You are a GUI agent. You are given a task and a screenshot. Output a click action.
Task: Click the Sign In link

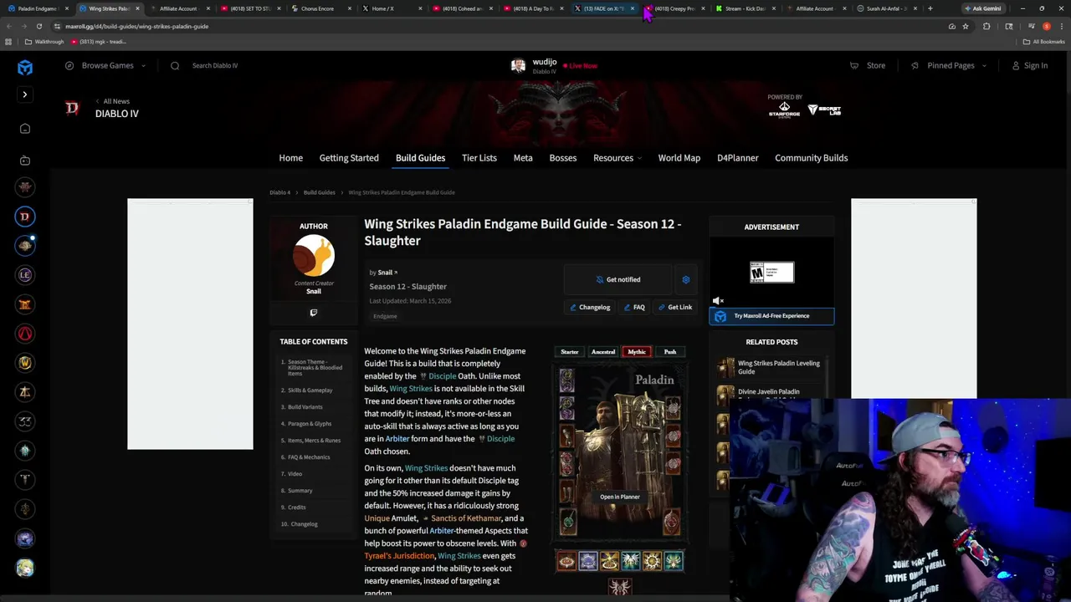coord(1030,65)
